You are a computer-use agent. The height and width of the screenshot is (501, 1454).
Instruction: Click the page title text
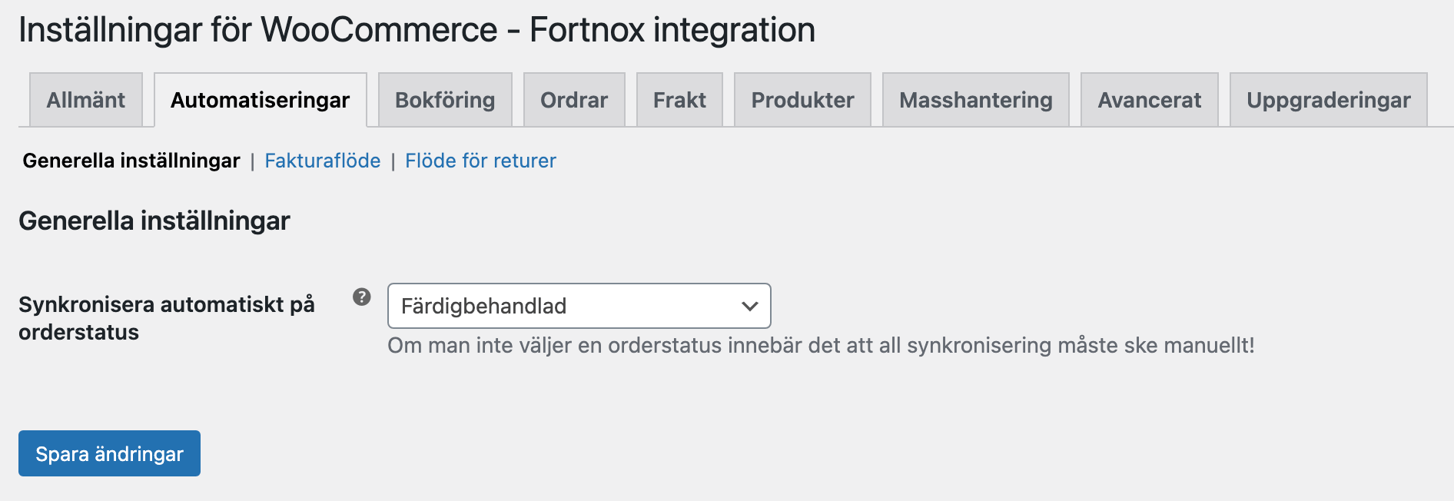(416, 31)
